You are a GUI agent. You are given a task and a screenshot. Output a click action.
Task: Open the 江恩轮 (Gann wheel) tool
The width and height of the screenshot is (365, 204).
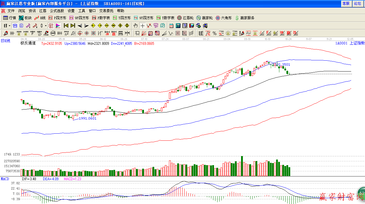185,18
